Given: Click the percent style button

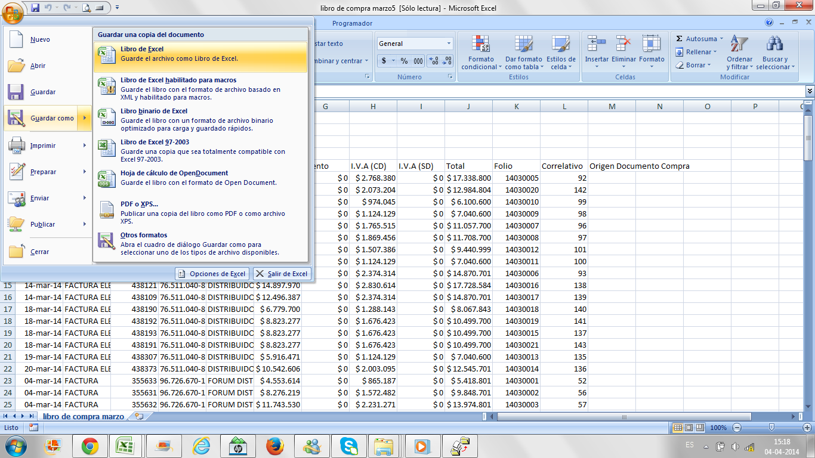Looking at the screenshot, I should point(404,61).
